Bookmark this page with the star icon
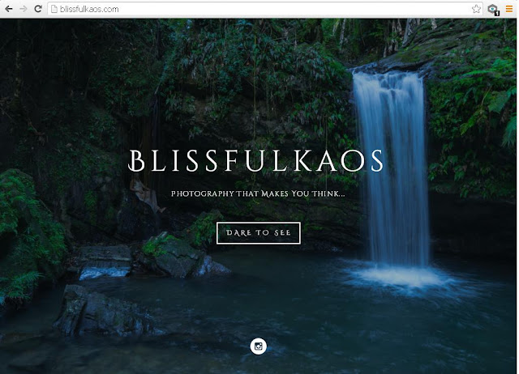 [476, 9]
